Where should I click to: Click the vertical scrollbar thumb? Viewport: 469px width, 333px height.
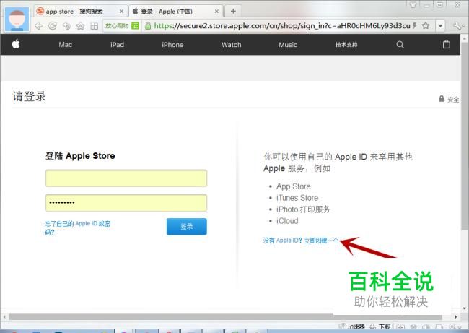(x=464, y=136)
